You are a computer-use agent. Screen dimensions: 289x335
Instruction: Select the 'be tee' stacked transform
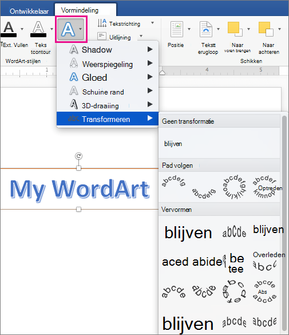(236, 263)
